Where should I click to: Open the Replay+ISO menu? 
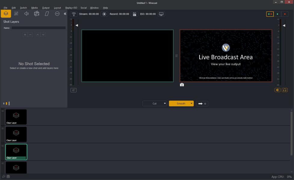tap(71, 8)
